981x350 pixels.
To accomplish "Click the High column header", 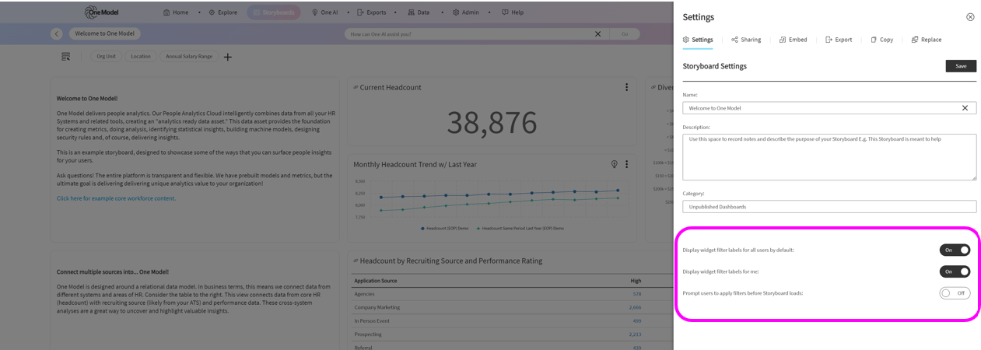I will tap(636, 280).
